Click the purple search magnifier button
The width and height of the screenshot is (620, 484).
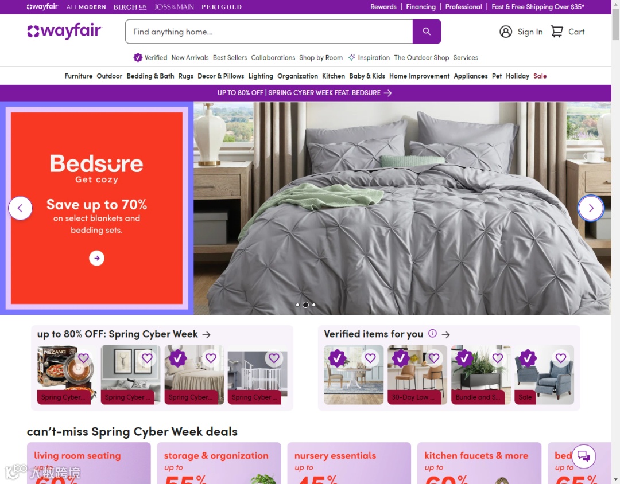(427, 32)
